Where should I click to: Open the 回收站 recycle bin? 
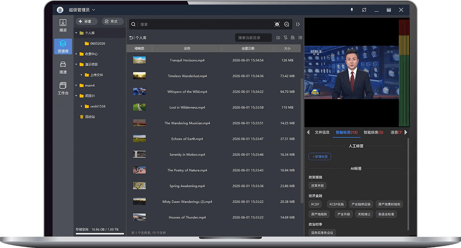click(x=87, y=117)
